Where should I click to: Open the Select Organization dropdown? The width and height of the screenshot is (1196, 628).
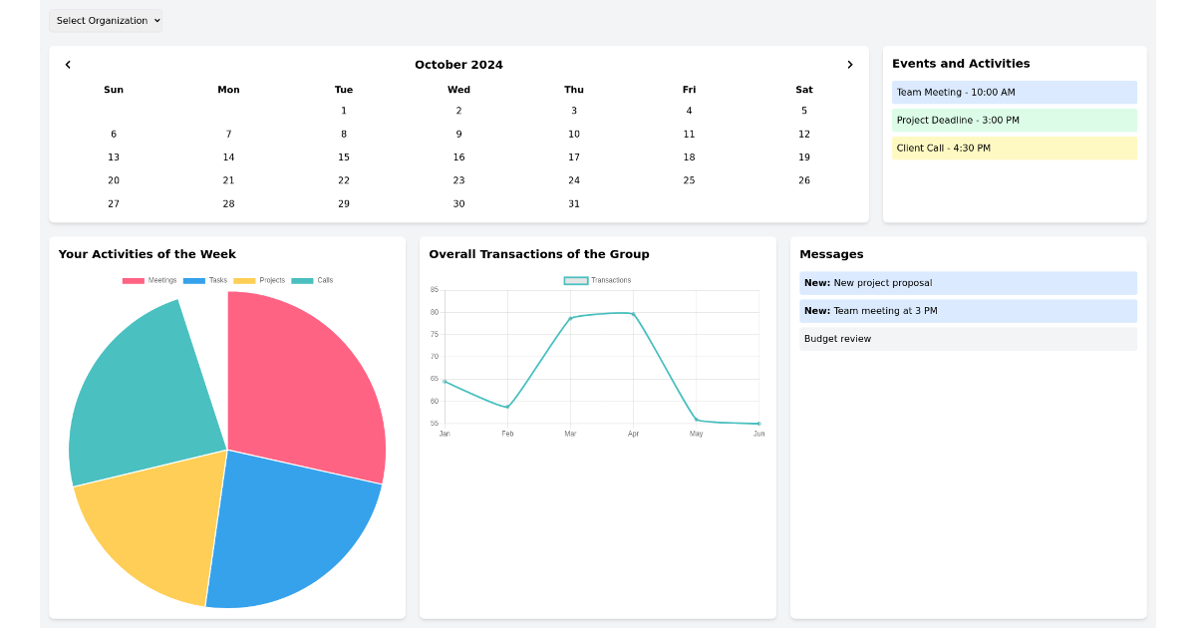point(106,20)
